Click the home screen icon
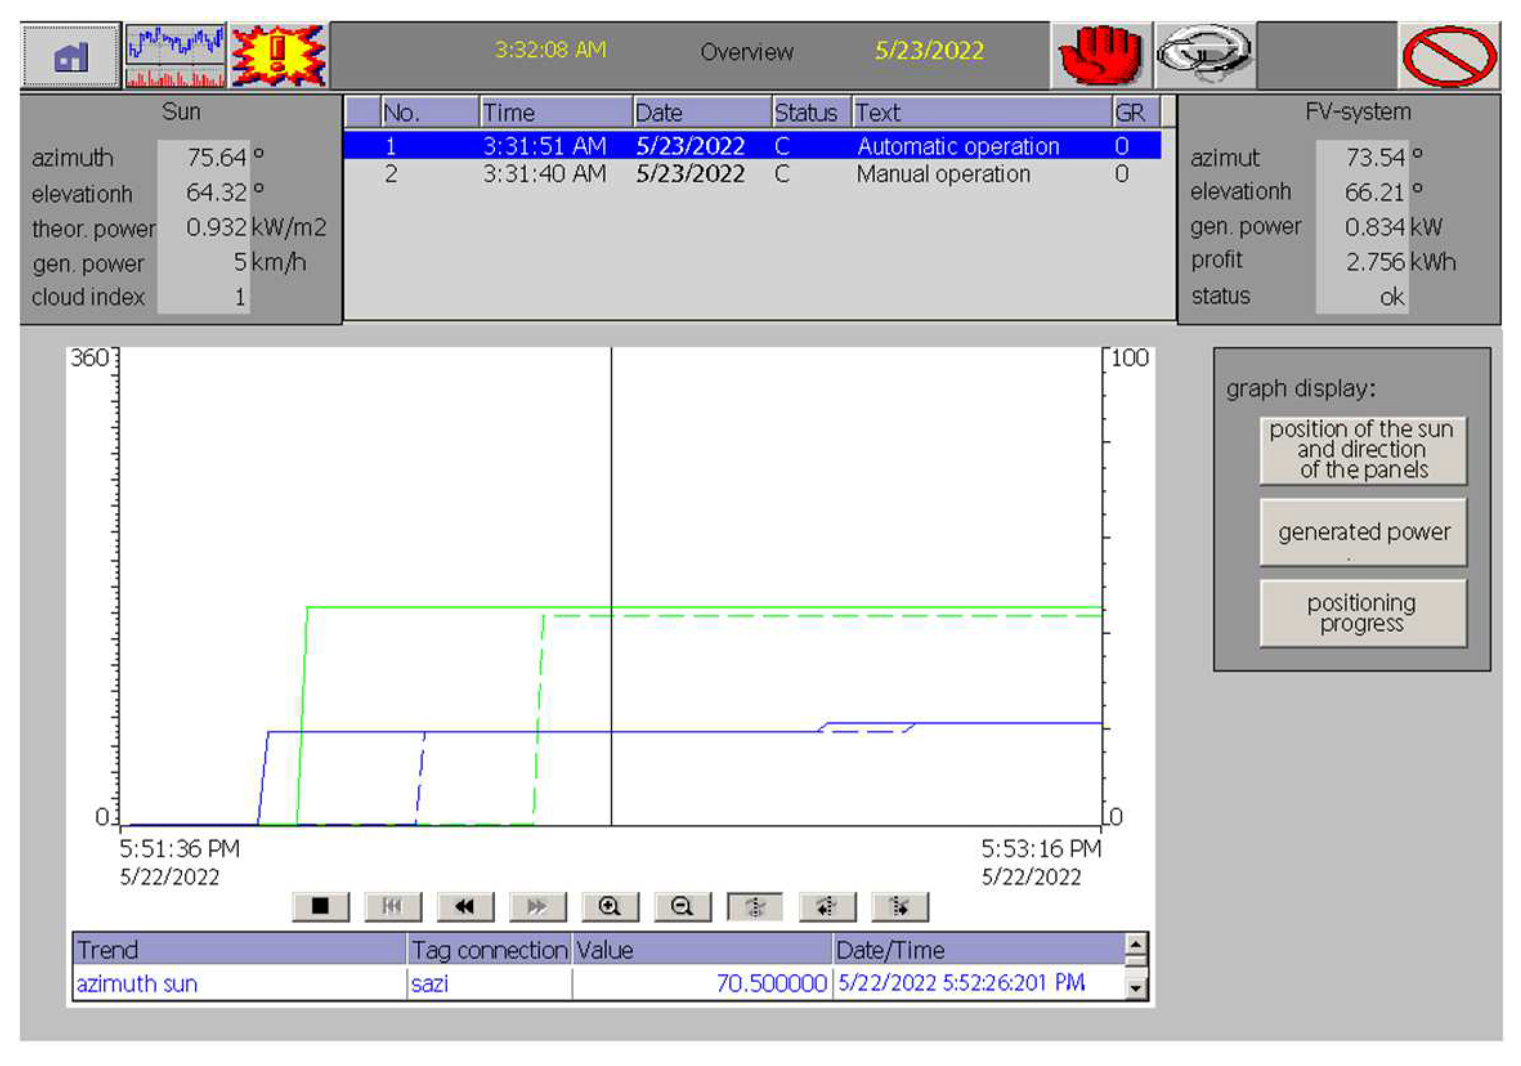The width and height of the screenshot is (1521, 1066). 70,55
